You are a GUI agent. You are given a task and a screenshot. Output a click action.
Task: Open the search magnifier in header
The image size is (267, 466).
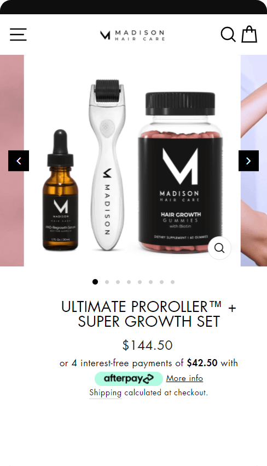click(x=228, y=35)
